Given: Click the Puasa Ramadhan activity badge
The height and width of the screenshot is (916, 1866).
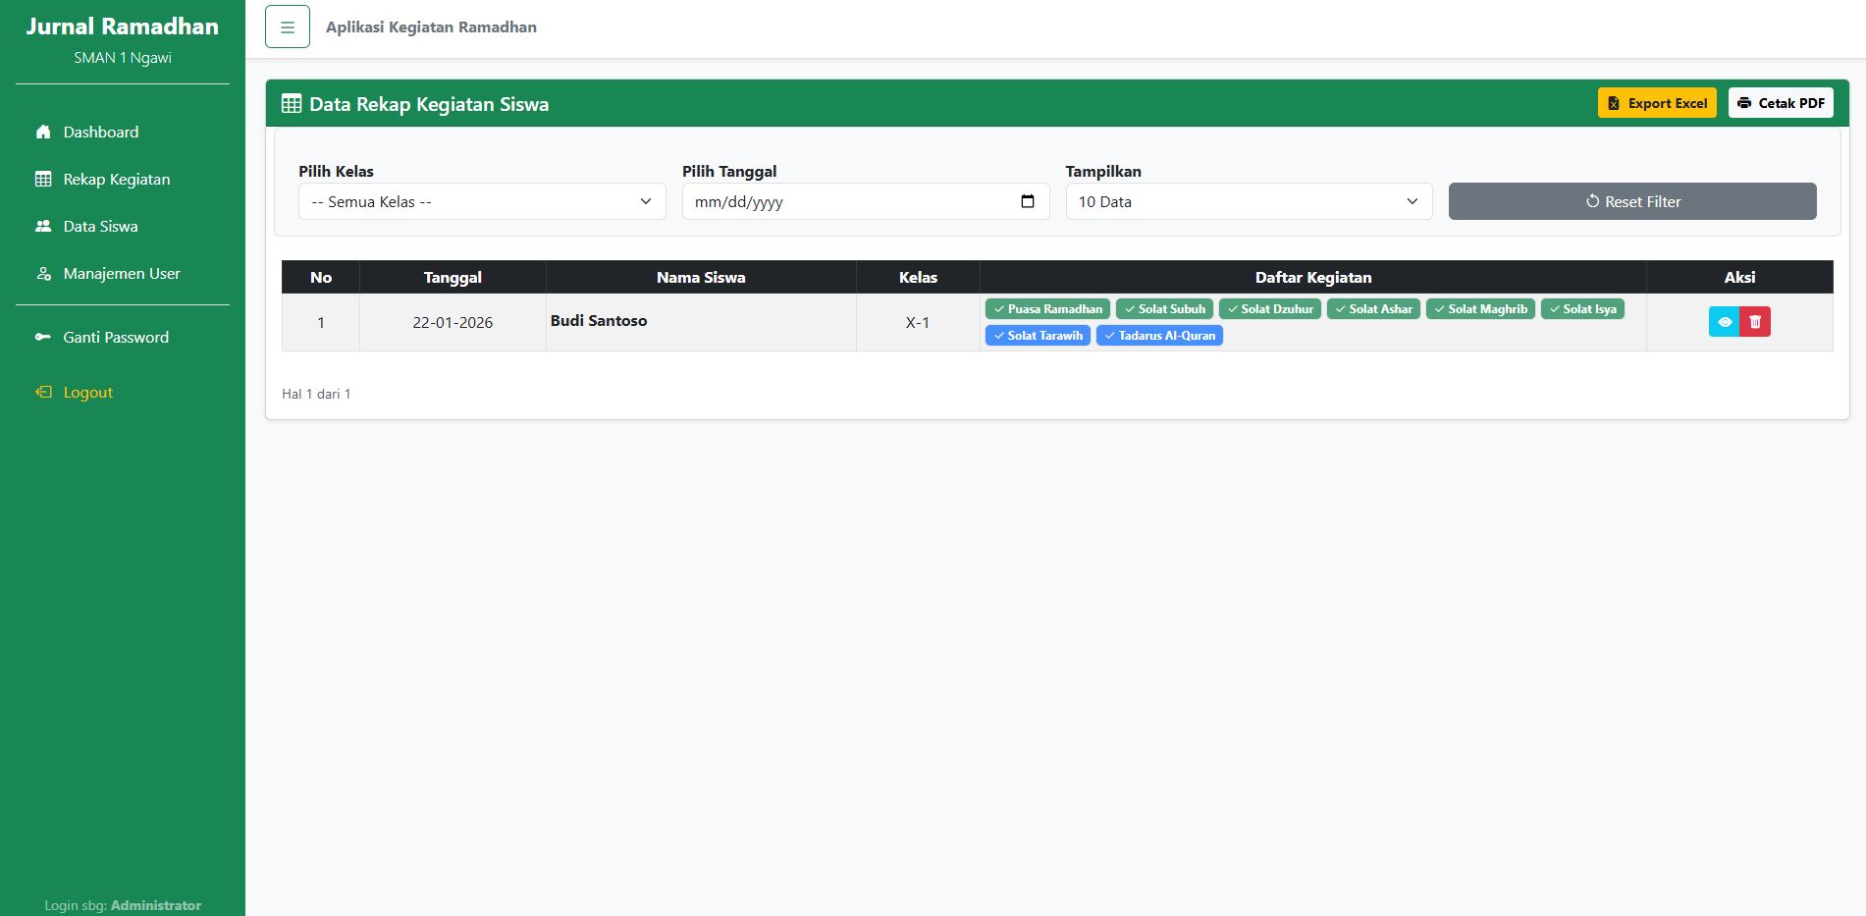Looking at the screenshot, I should (1047, 309).
